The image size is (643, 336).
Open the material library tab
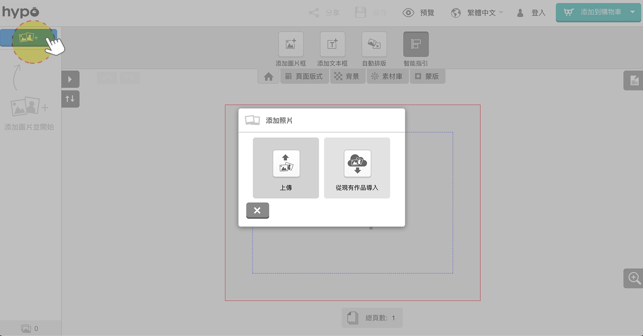click(x=387, y=77)
